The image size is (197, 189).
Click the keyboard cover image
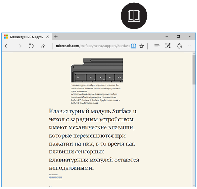click(x=97, y=70)
